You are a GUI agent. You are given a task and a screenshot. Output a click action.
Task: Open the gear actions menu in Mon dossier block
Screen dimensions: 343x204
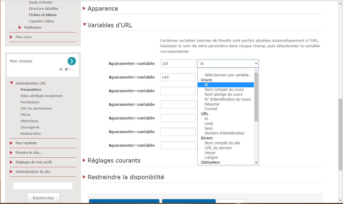click(67, 69)
